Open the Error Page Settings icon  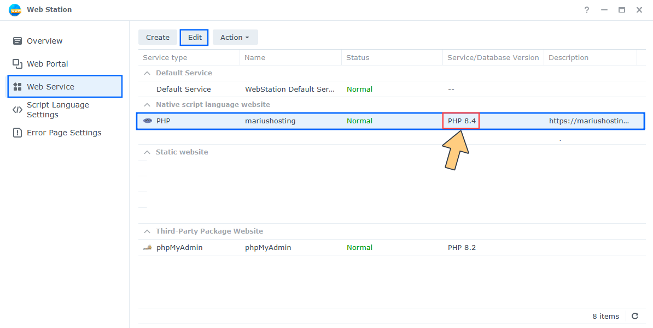click(x=18, y=132)
